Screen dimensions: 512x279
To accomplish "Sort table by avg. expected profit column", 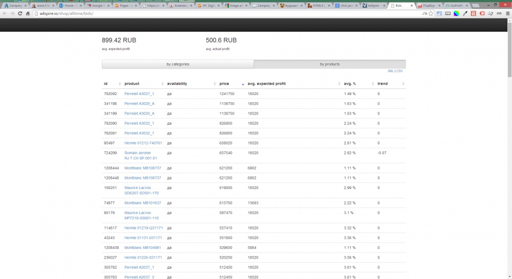I will [293, 84].
